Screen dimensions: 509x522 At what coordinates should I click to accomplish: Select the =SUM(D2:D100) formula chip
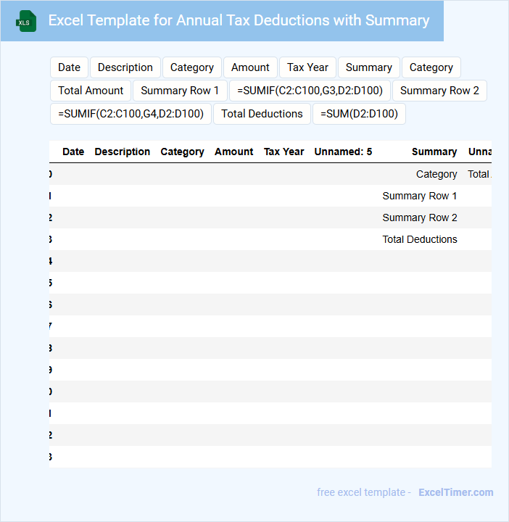359,114
